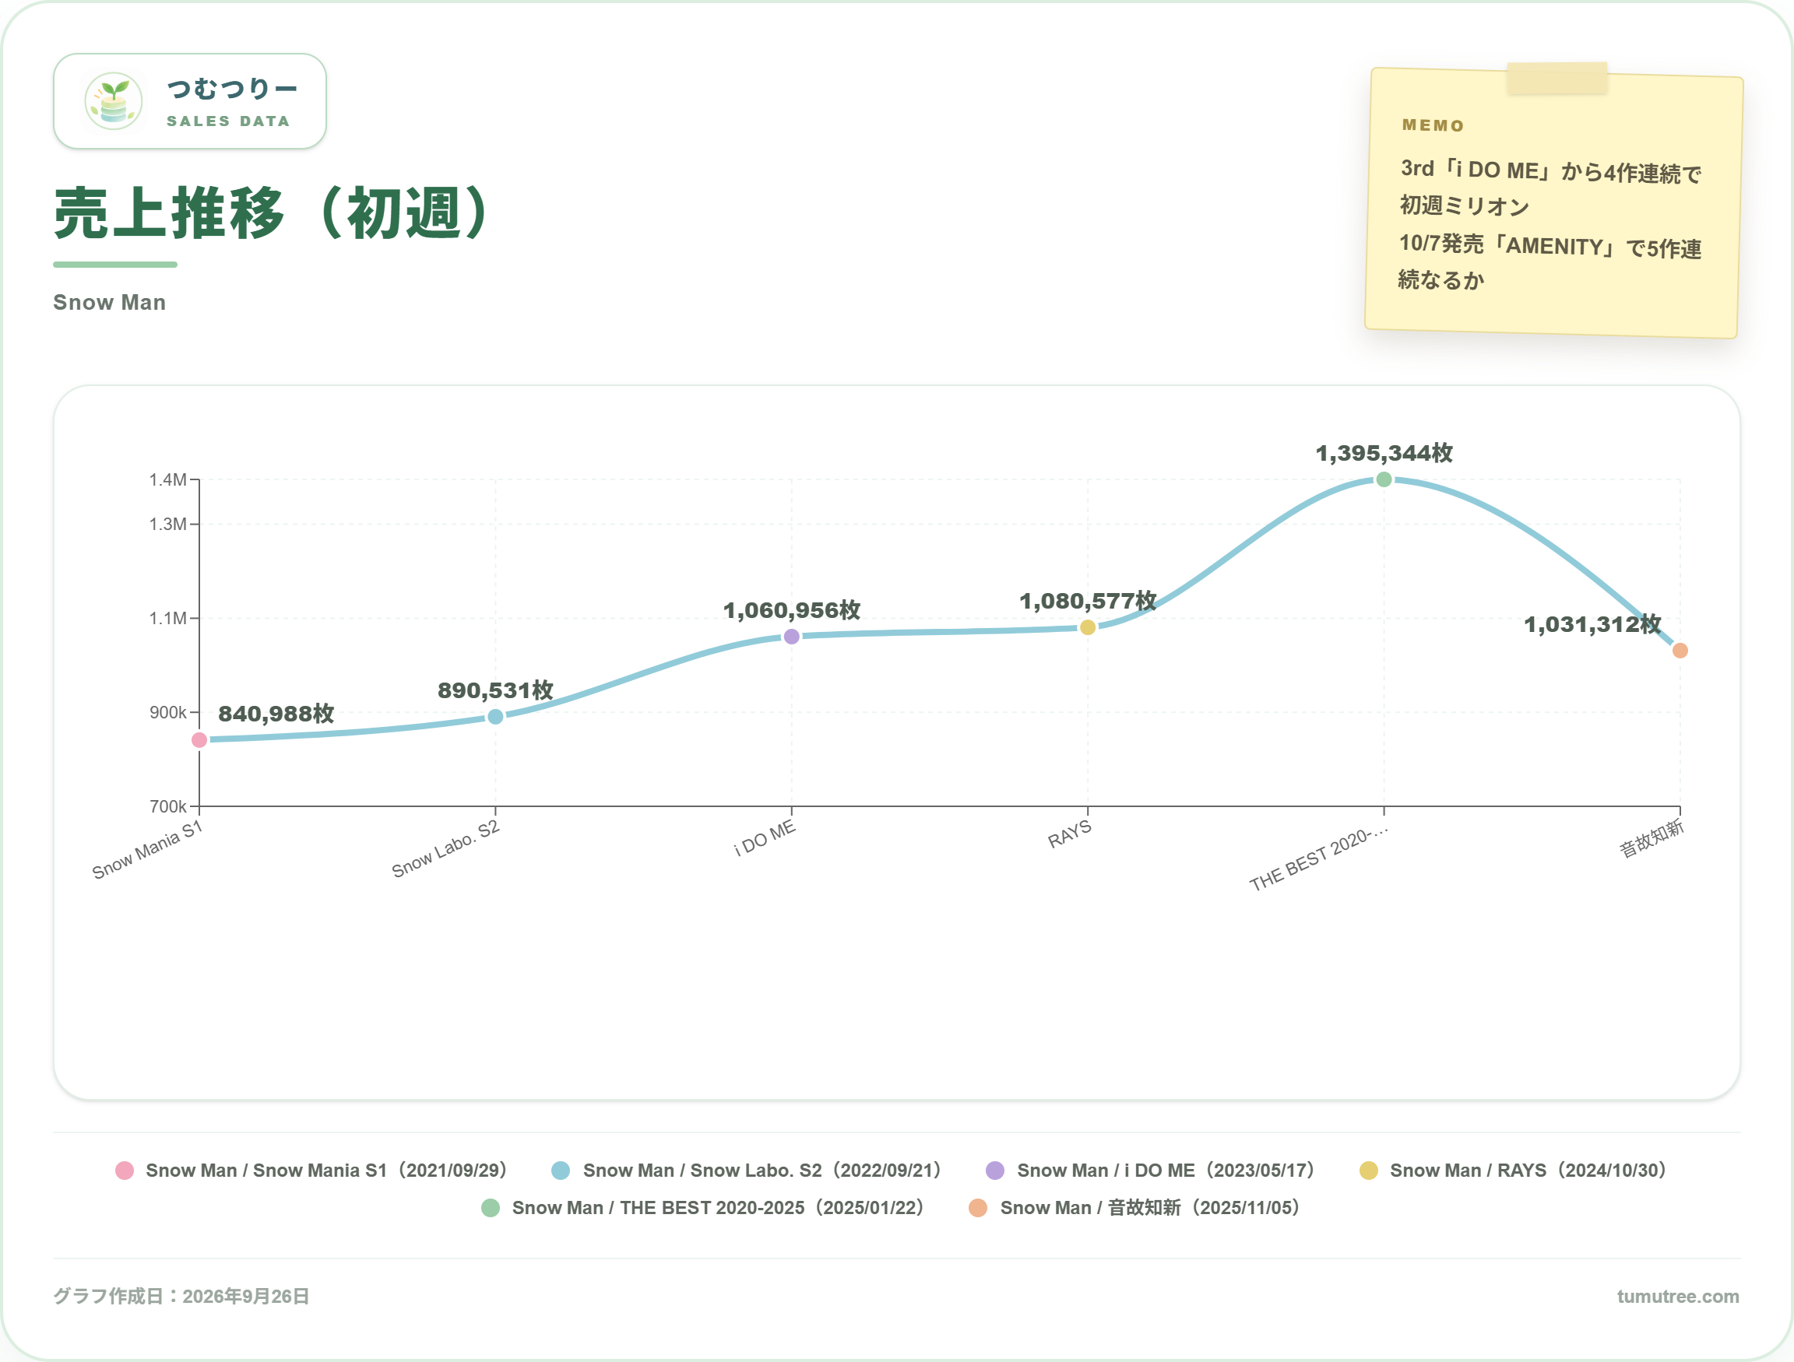Click the つむつりー SALES DATA badge
Image resolution: width=1794 pixels, height=1362 pixels.
click(190, 101)
